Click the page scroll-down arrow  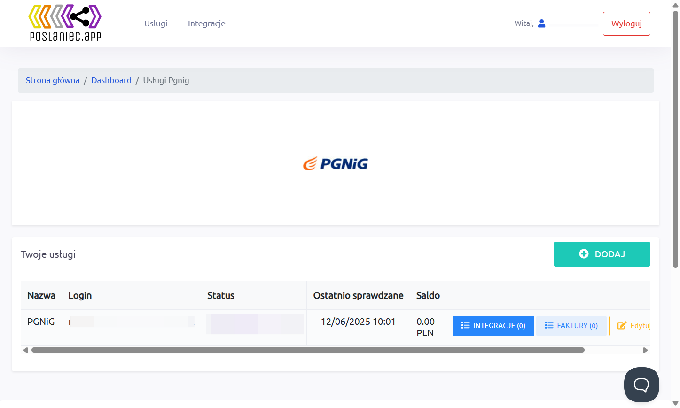(x=675, y=403)
